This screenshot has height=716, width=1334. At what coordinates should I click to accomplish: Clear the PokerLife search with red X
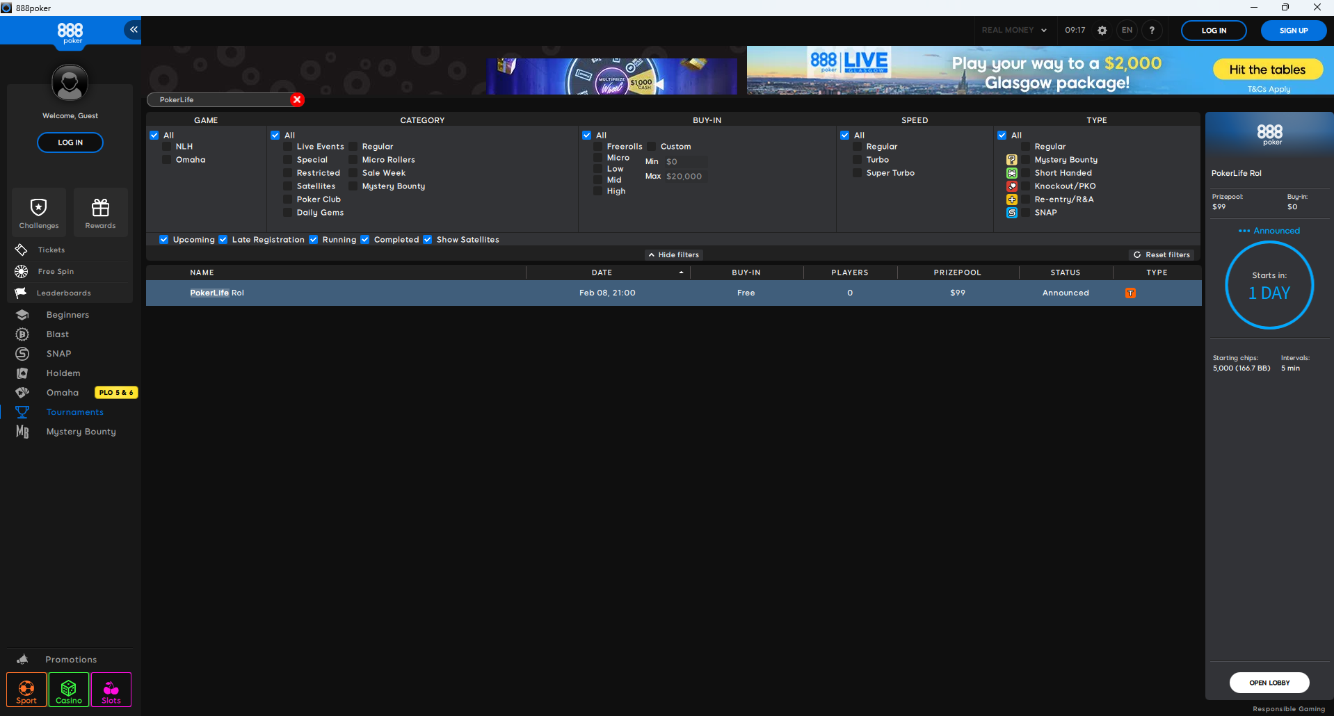pyautogui.click(x=297, y=99)
